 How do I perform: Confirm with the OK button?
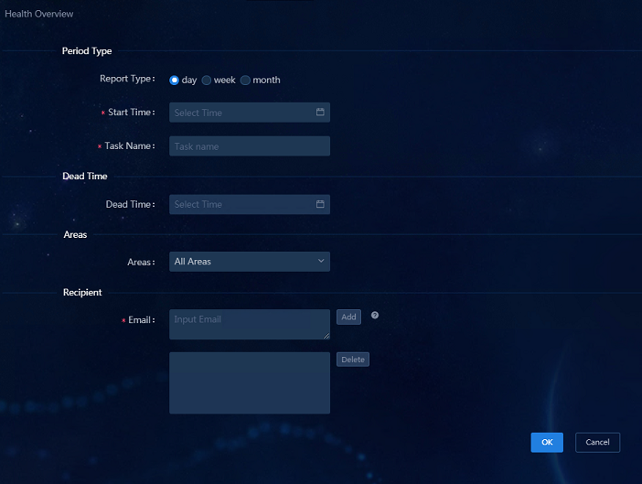pos(547,442)
